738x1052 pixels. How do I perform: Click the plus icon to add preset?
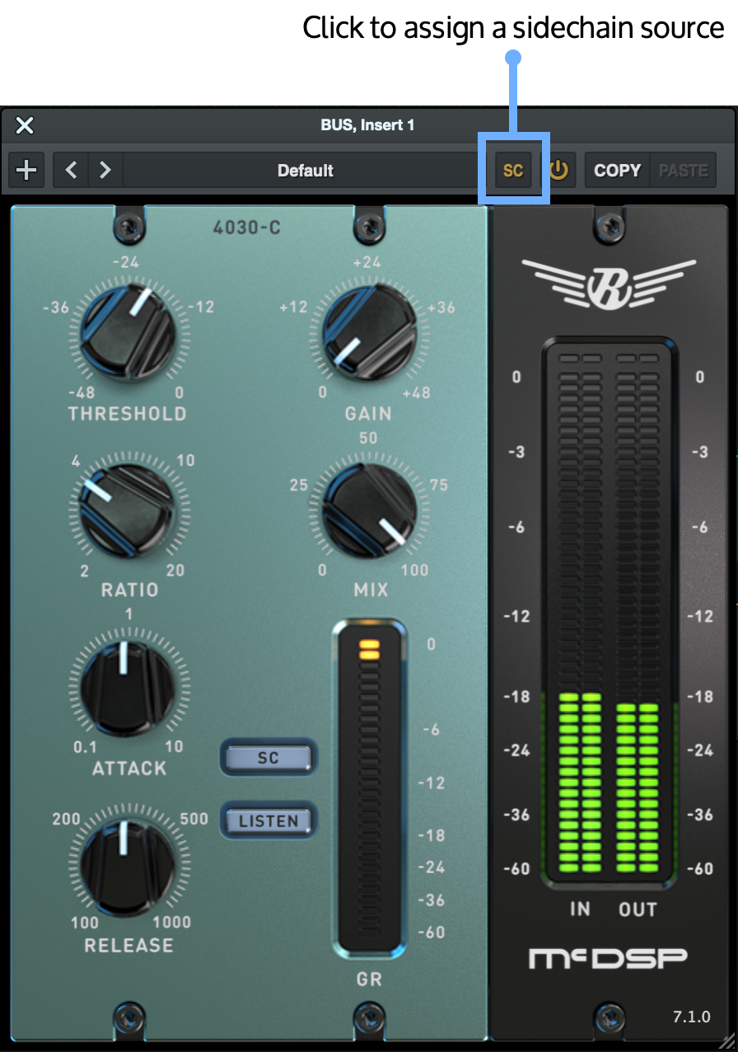(27, 171)
